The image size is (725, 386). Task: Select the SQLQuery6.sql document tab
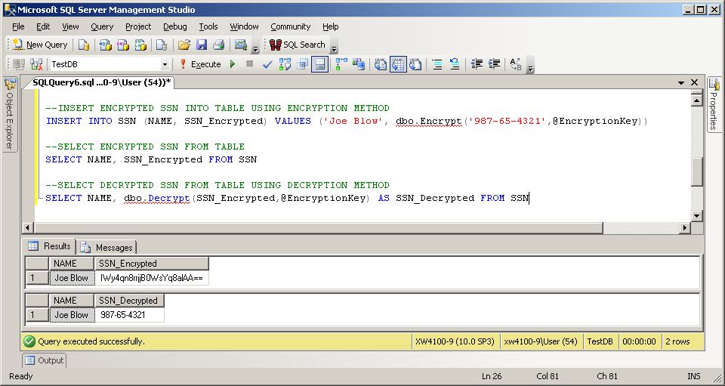pos(101,82)
